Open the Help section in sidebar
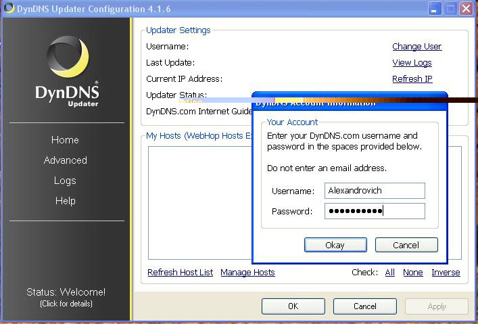The height and width of the screenshot is (324, 478). (x=65, y=201)
